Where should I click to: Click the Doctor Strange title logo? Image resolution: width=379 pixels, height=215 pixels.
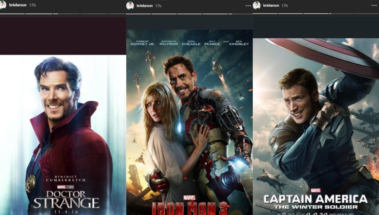pyautogui.click(x=66, y=199)
